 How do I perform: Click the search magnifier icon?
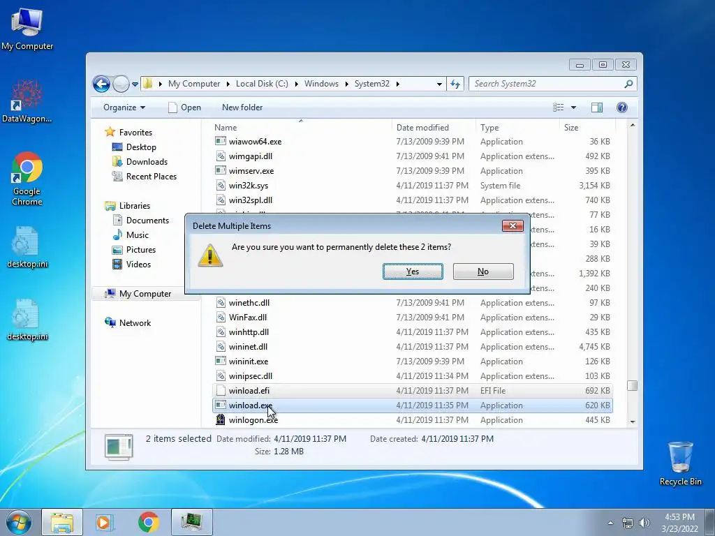[x=628, y=84]
